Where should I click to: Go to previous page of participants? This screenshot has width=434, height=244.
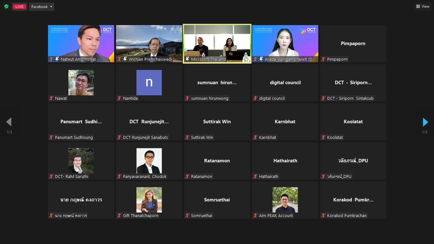point(9,122)
